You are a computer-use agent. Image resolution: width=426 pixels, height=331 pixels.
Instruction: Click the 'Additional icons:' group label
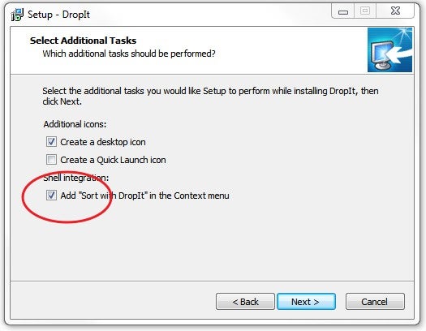(75, 124)
